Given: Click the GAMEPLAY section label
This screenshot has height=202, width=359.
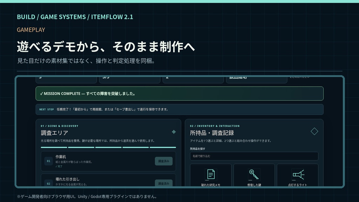Looking at the screenshot, I should (31, 30).
